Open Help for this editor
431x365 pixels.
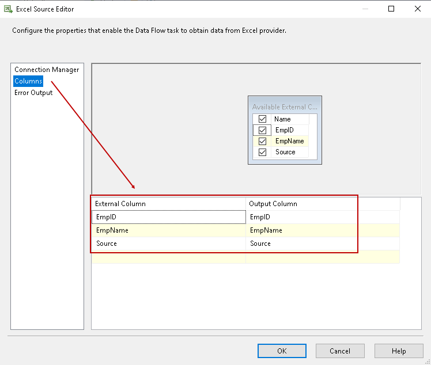click(x=399, y=351)
